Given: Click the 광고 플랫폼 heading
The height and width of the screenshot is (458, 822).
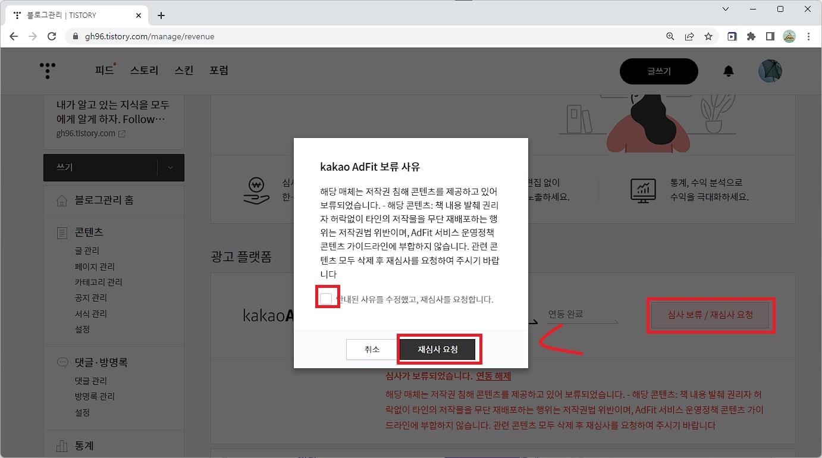Looking at the screenshot, I should tap(241, 257).
